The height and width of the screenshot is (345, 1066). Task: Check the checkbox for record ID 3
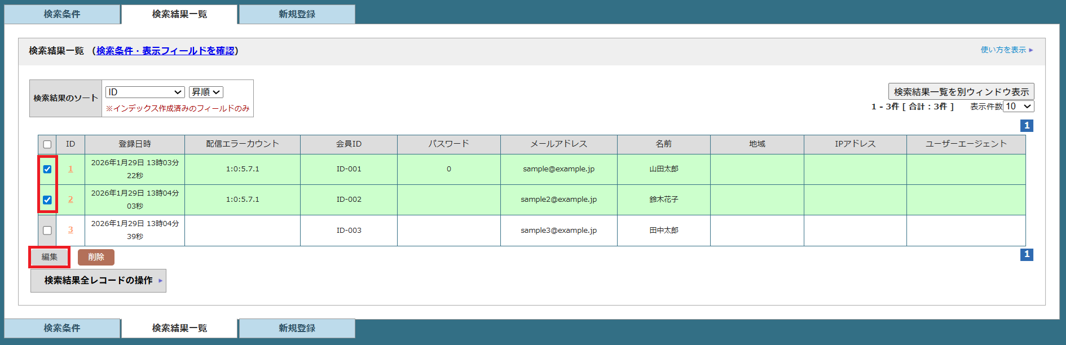pos(47,231)
